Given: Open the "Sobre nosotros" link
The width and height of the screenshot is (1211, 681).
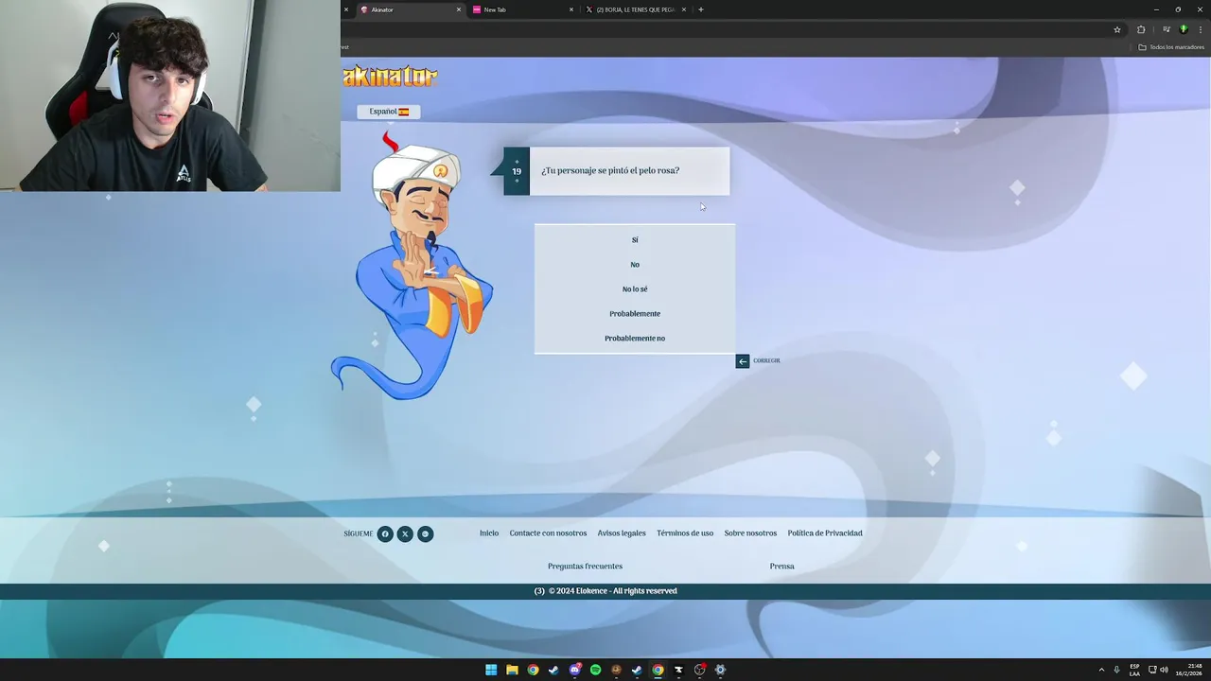Looking at the screenshot, I should point(750,533).
